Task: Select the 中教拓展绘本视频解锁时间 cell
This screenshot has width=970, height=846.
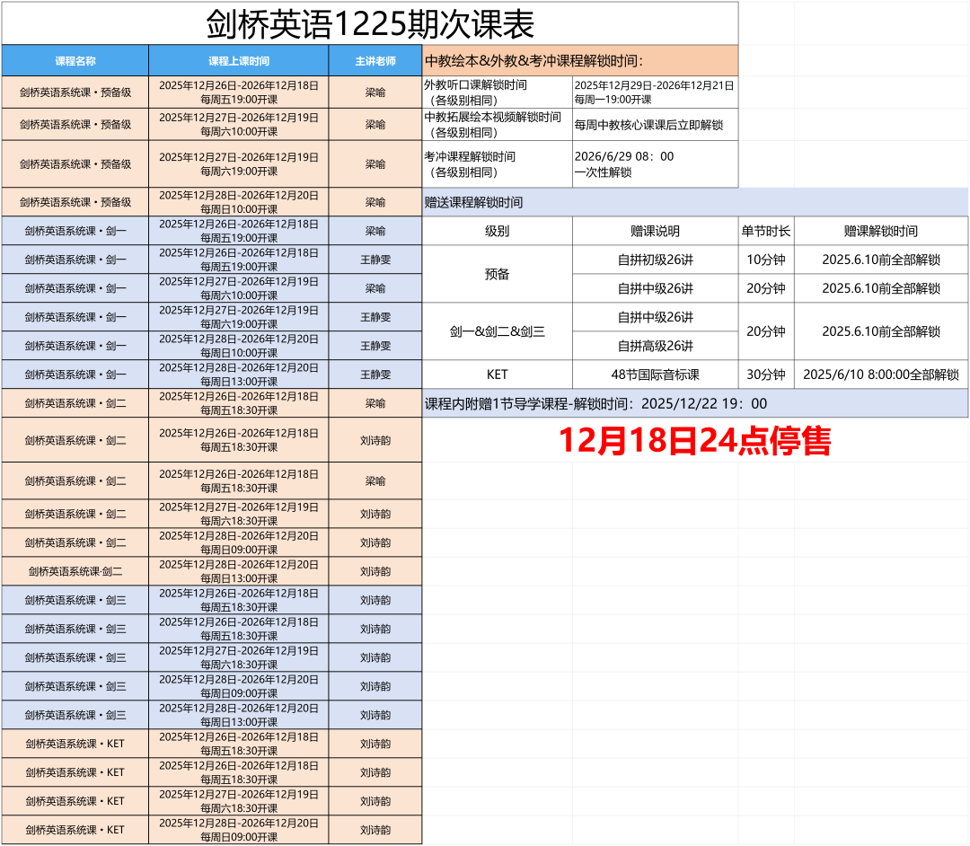Action: (x=497, y=125)
